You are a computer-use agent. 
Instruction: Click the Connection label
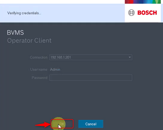(x=38, y=57)
